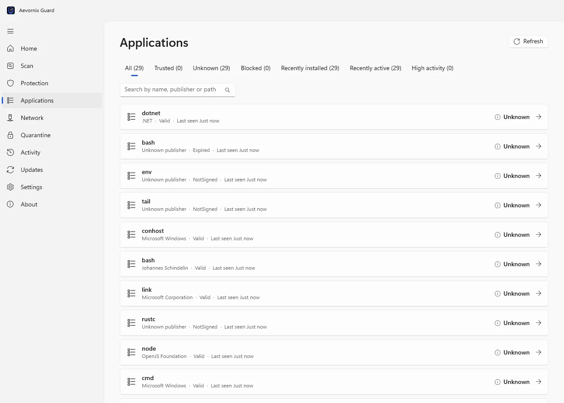The height and width of the screenshot is (403, 564).
Task: Open the About info icon
Action: coord(10,204)
